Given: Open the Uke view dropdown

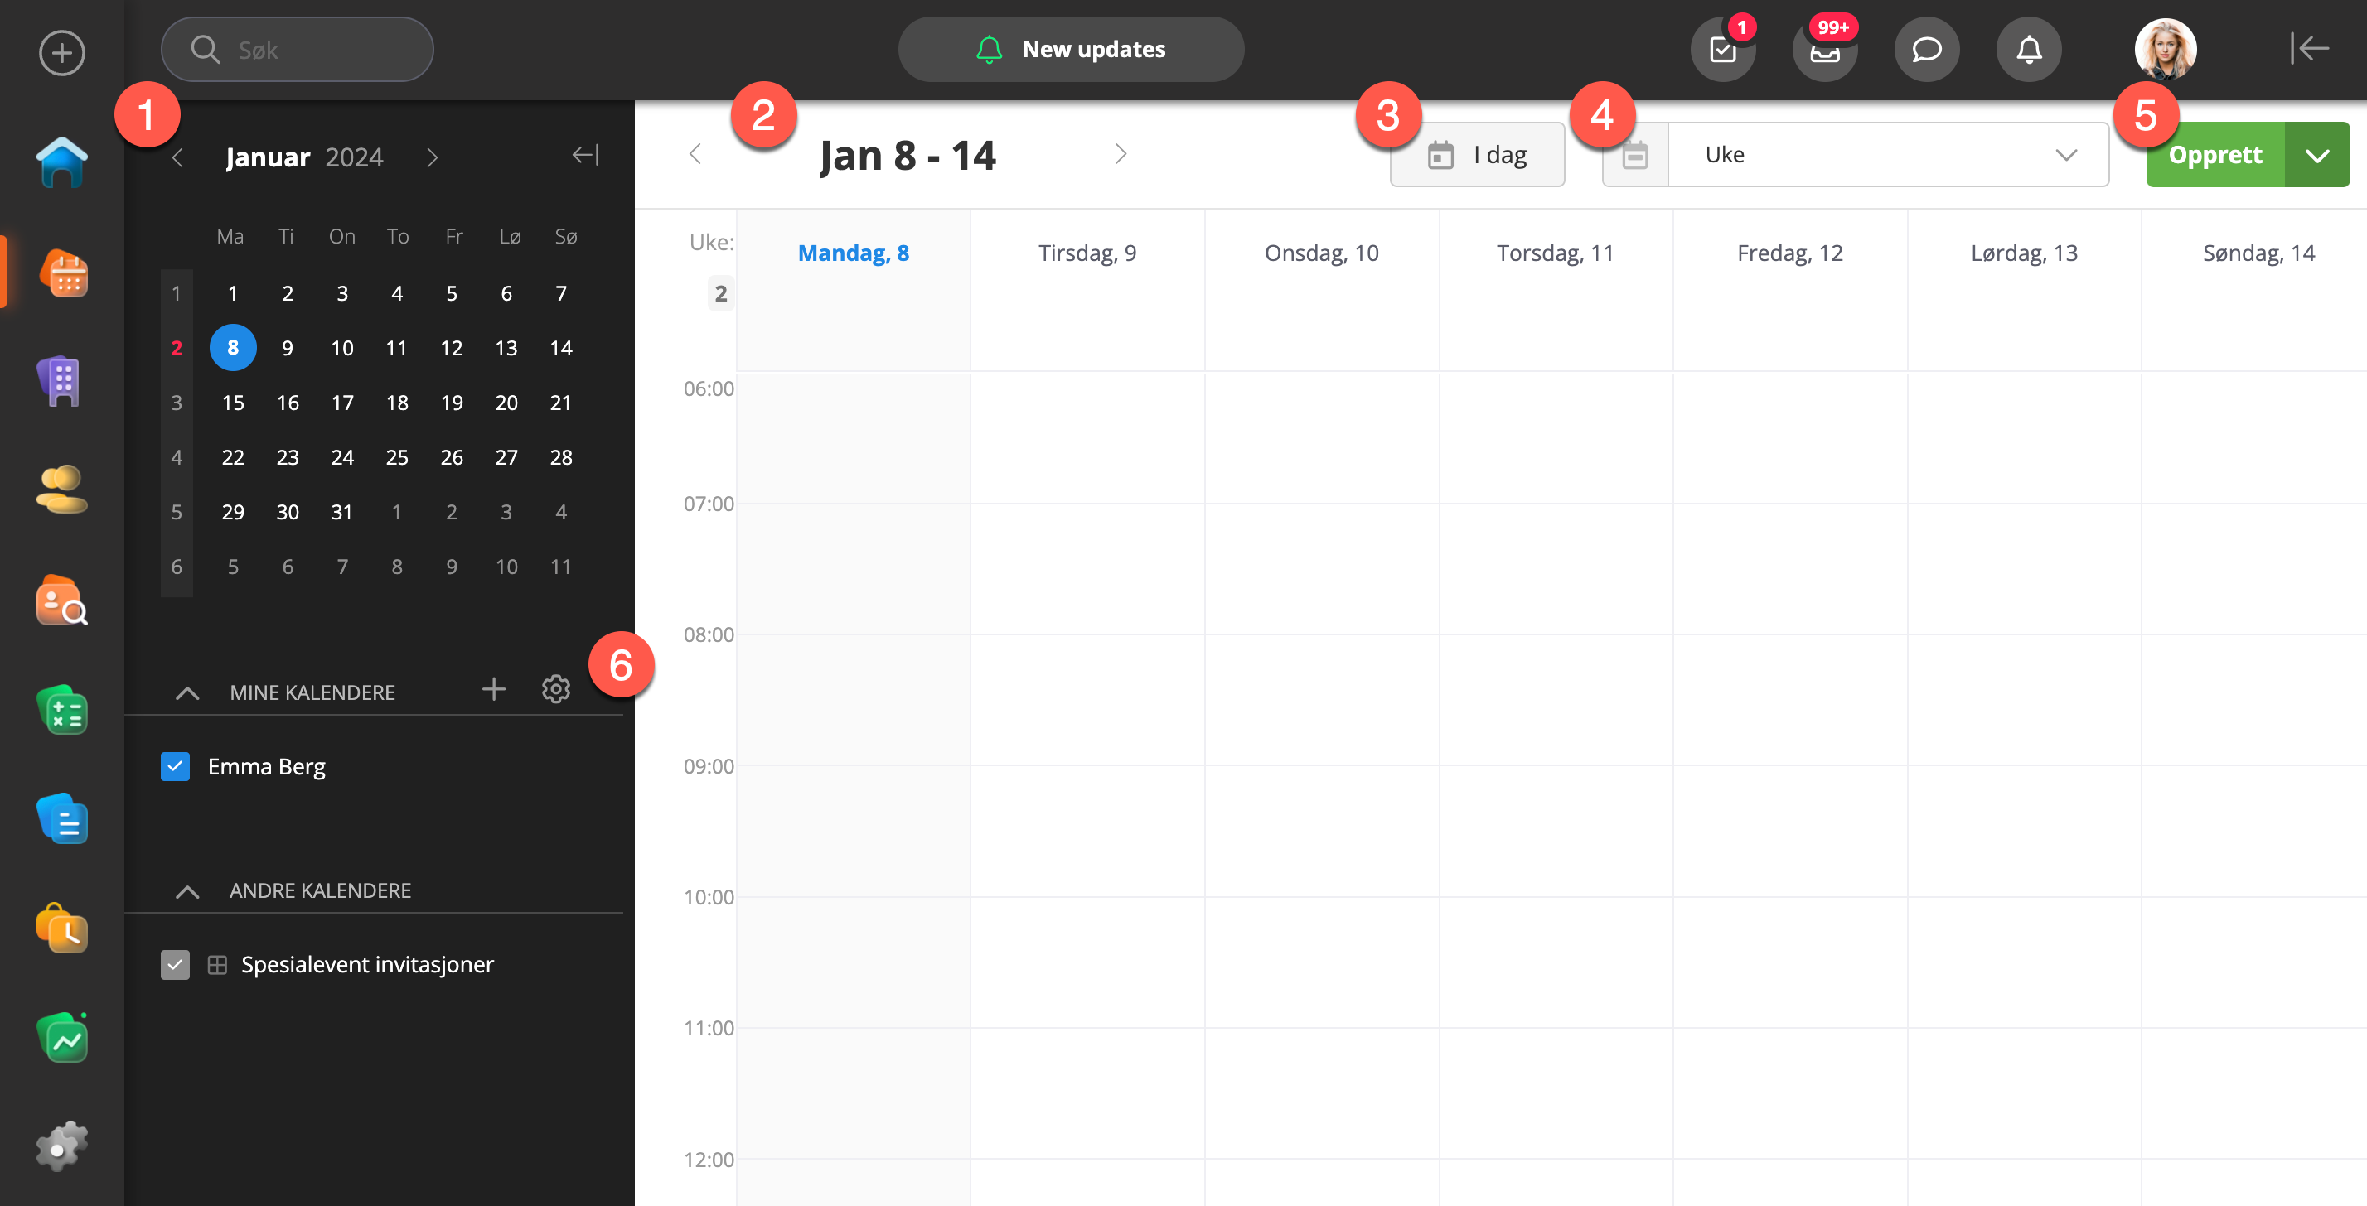Looking at the screenshot, I should click(1888, 155).
